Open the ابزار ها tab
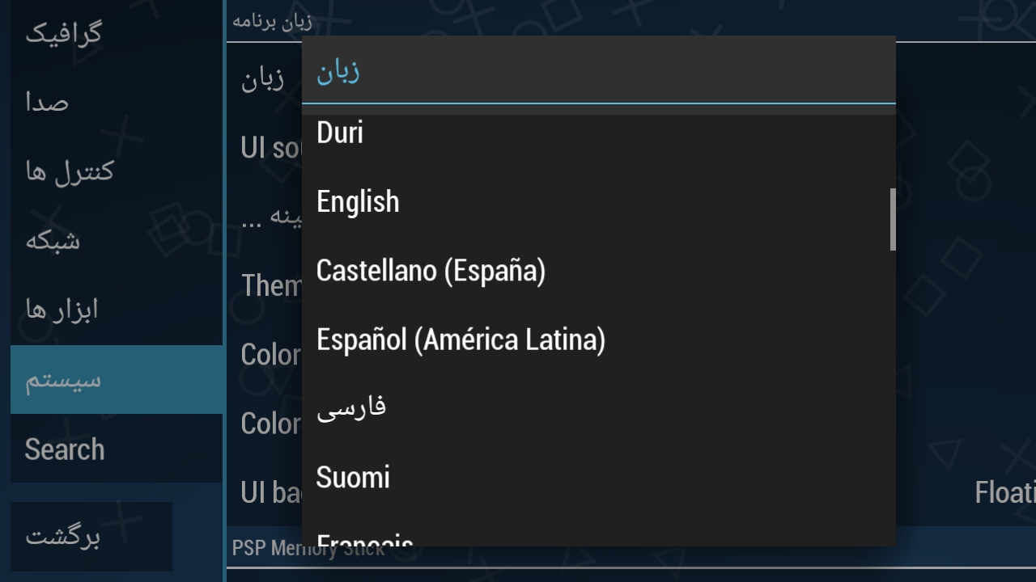1036x582 pixels. tap(117, 310)
